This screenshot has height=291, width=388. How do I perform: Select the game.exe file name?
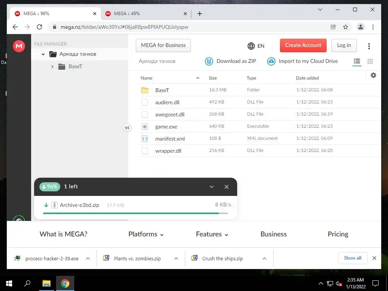[166, 127]
